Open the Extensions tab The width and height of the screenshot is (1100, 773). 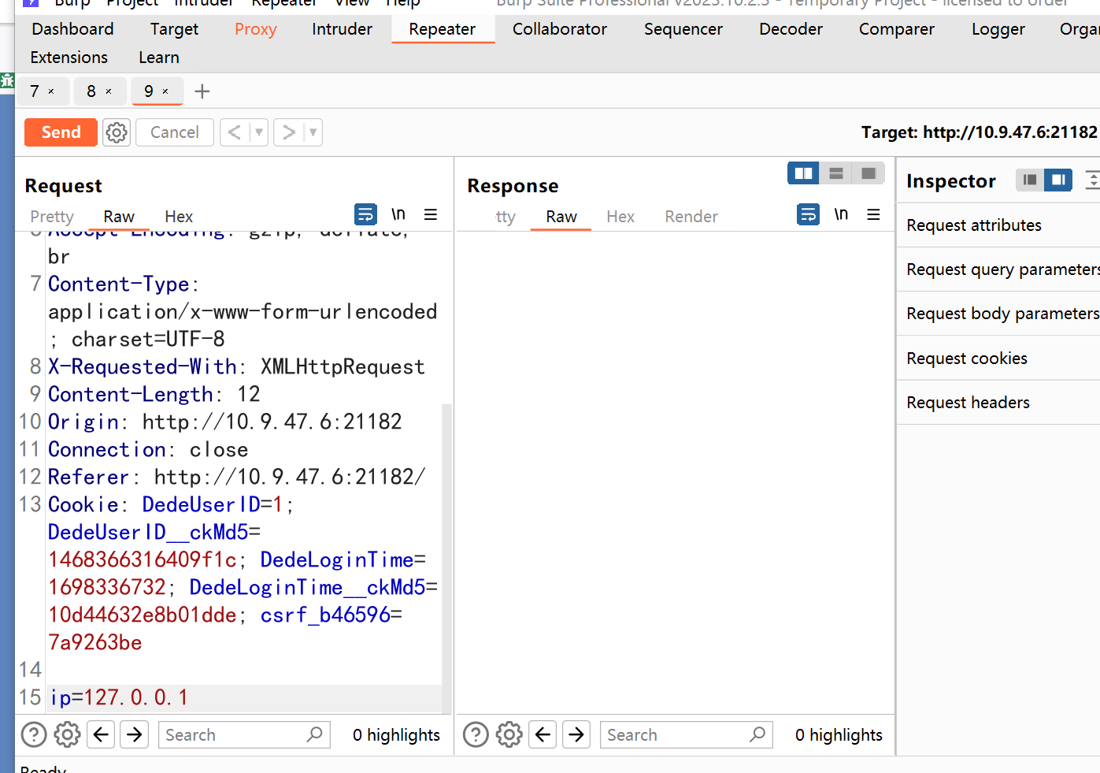point(69,58)
